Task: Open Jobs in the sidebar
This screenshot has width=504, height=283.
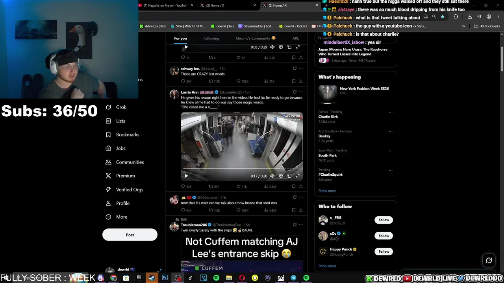Action: [116, 149]
